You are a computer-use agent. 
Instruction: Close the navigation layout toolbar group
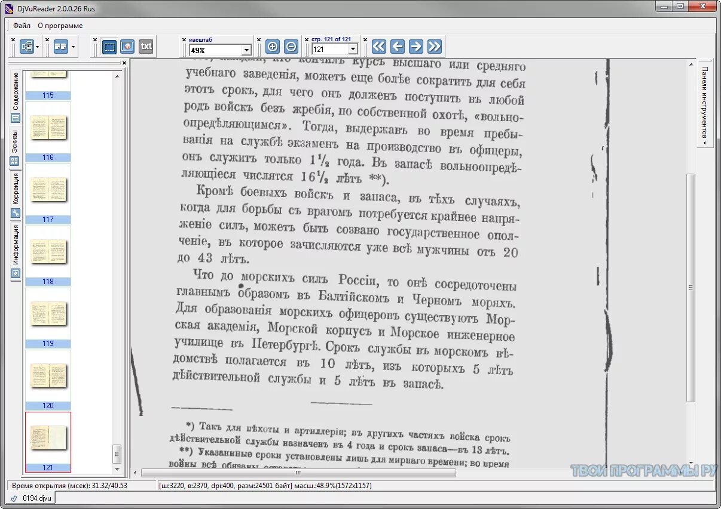13,39
